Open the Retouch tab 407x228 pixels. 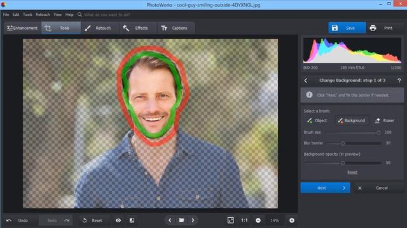(x=100, y=28)
